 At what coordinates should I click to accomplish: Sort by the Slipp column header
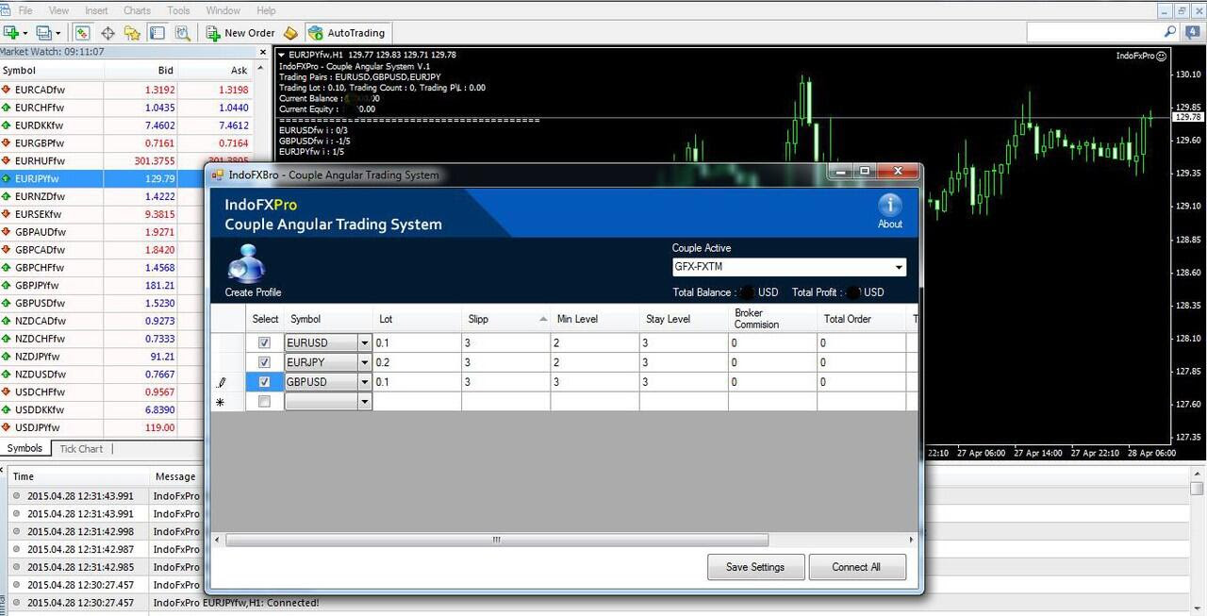tap(505, 319)
